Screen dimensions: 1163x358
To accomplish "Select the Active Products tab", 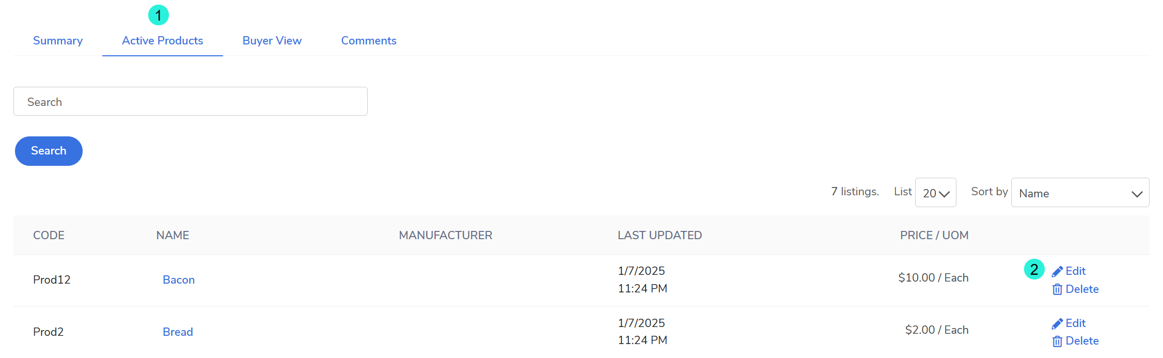I will 162,41.
